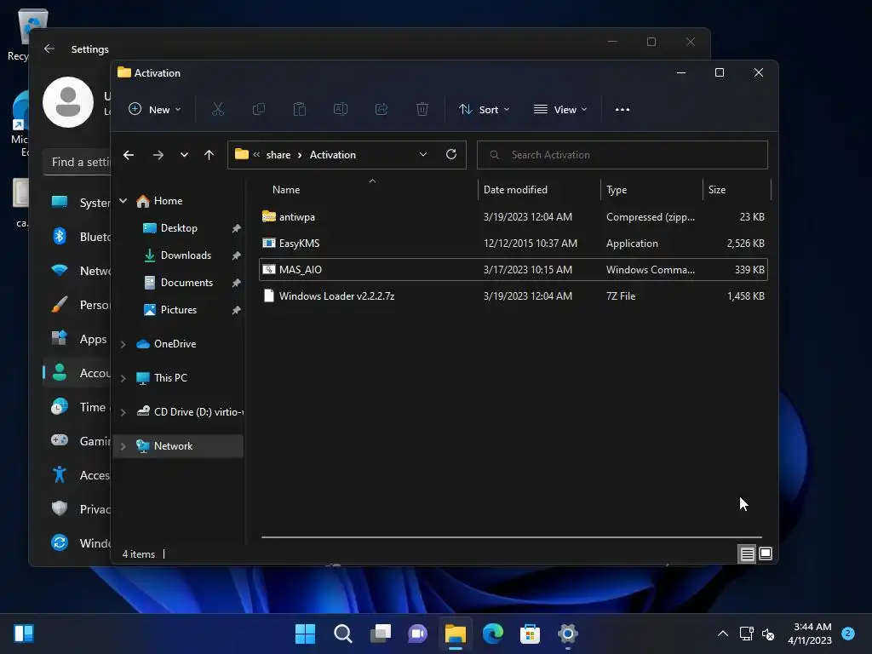Viewport: 872px width, 654px height.
Task: Open Microsoft Store from the taskbar
Action: tap(530, 634)
